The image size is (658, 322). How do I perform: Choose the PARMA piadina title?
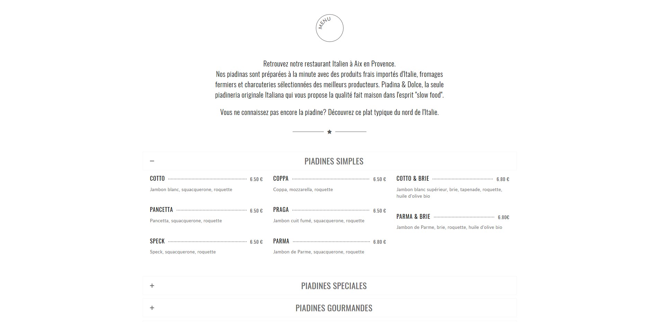tap(281, 241)
